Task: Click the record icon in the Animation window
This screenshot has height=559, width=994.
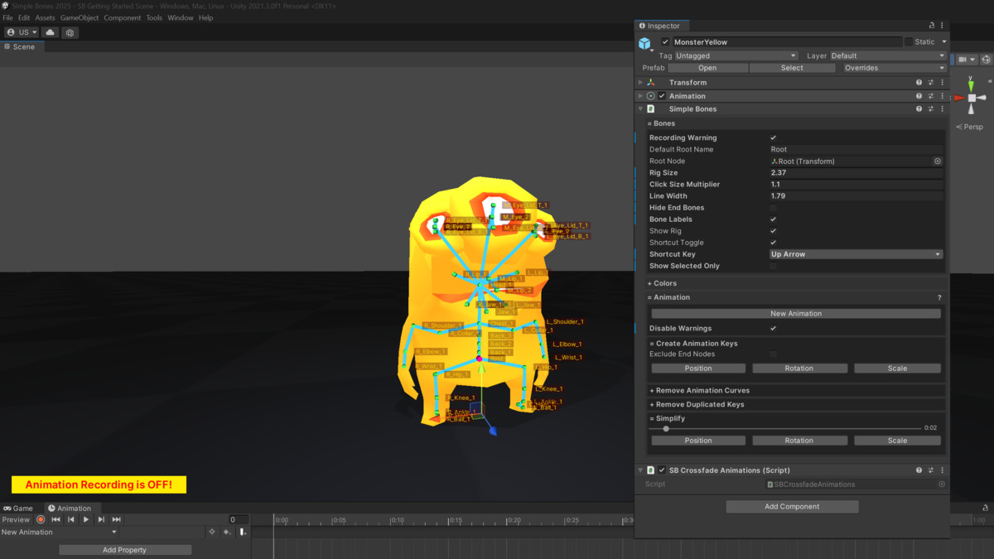Action: 41,519
